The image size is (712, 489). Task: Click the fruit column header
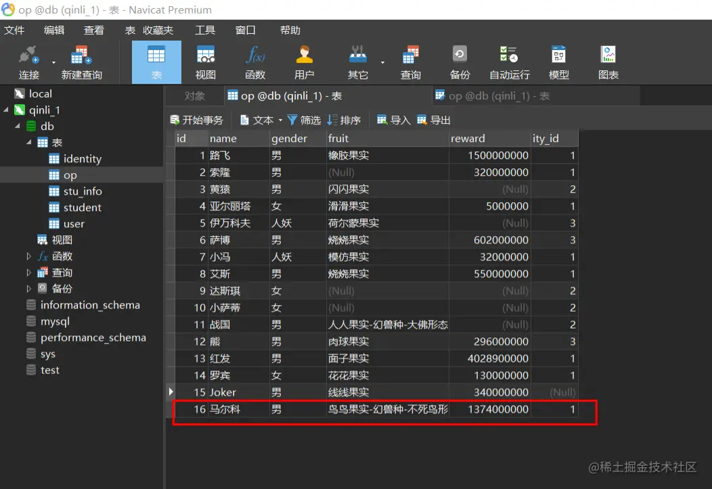(387, 139)
